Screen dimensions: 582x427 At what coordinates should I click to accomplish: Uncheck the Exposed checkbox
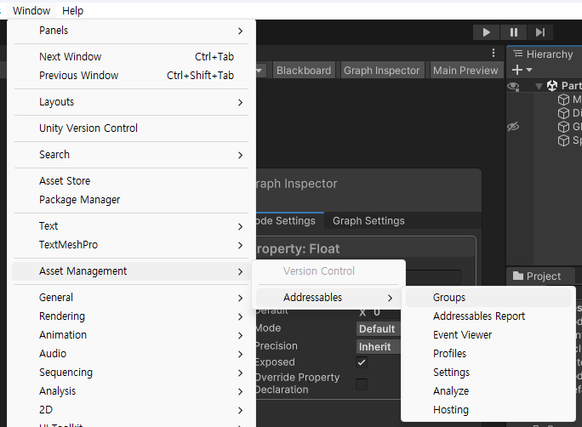pos(362,362)
